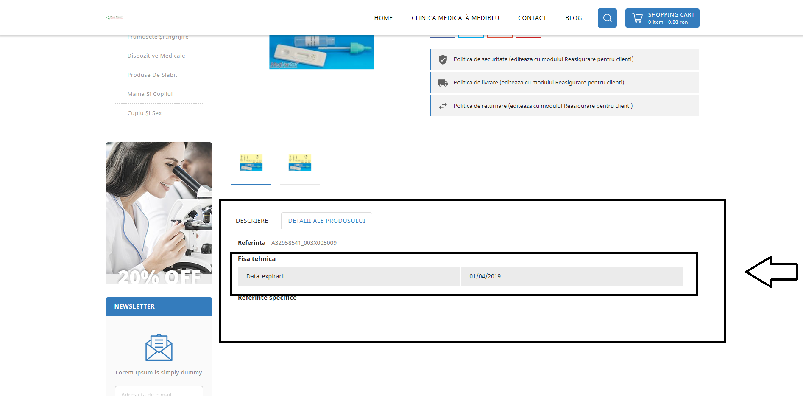The image size is (803, 396).
Task: Select the first product thumbnail
Action: coord(251,163)
